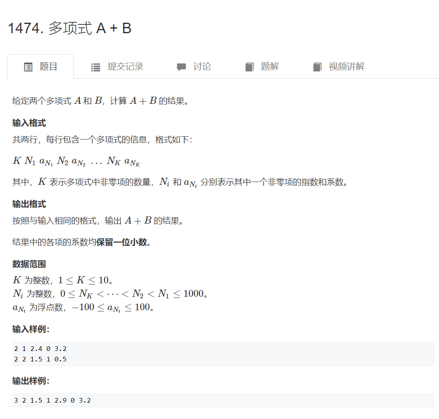Open the 题目 tab
Viewport: 439px width, 419px height.
[41, 67]
